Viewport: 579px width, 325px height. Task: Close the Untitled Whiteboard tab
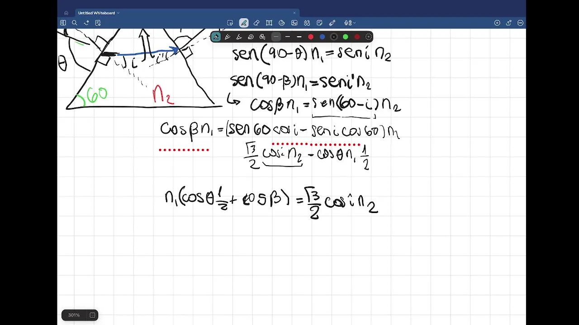[294, 13]
